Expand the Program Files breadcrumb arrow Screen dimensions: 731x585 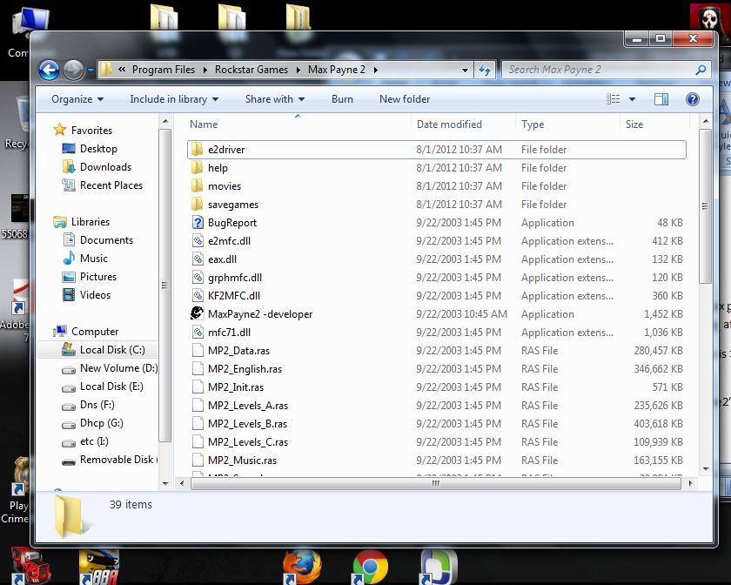point(205,70)
